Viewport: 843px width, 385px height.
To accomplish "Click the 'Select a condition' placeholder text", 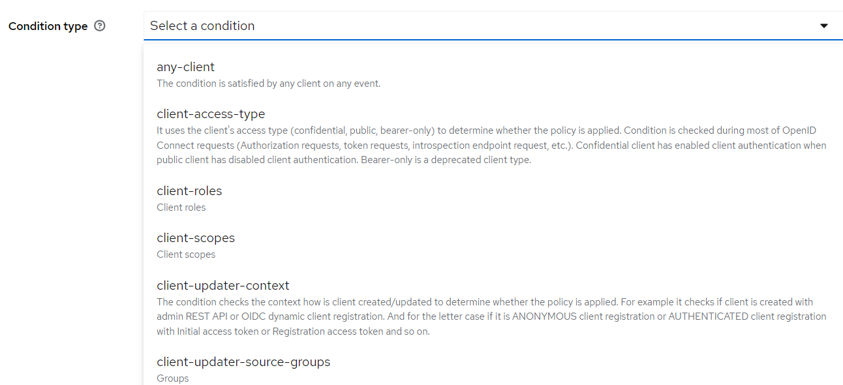I will click(x=202, y=26).
